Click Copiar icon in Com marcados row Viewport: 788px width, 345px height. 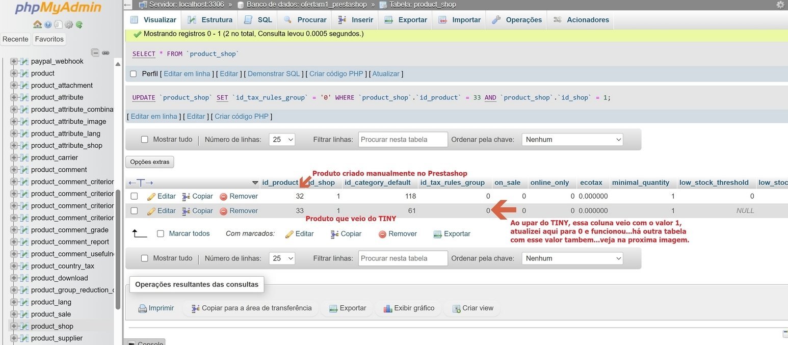[x=334, y=234]
